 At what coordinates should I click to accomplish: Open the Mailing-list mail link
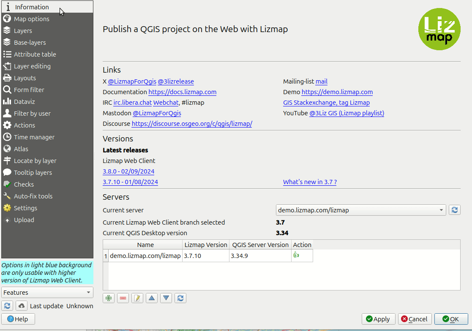click(322, 81)
